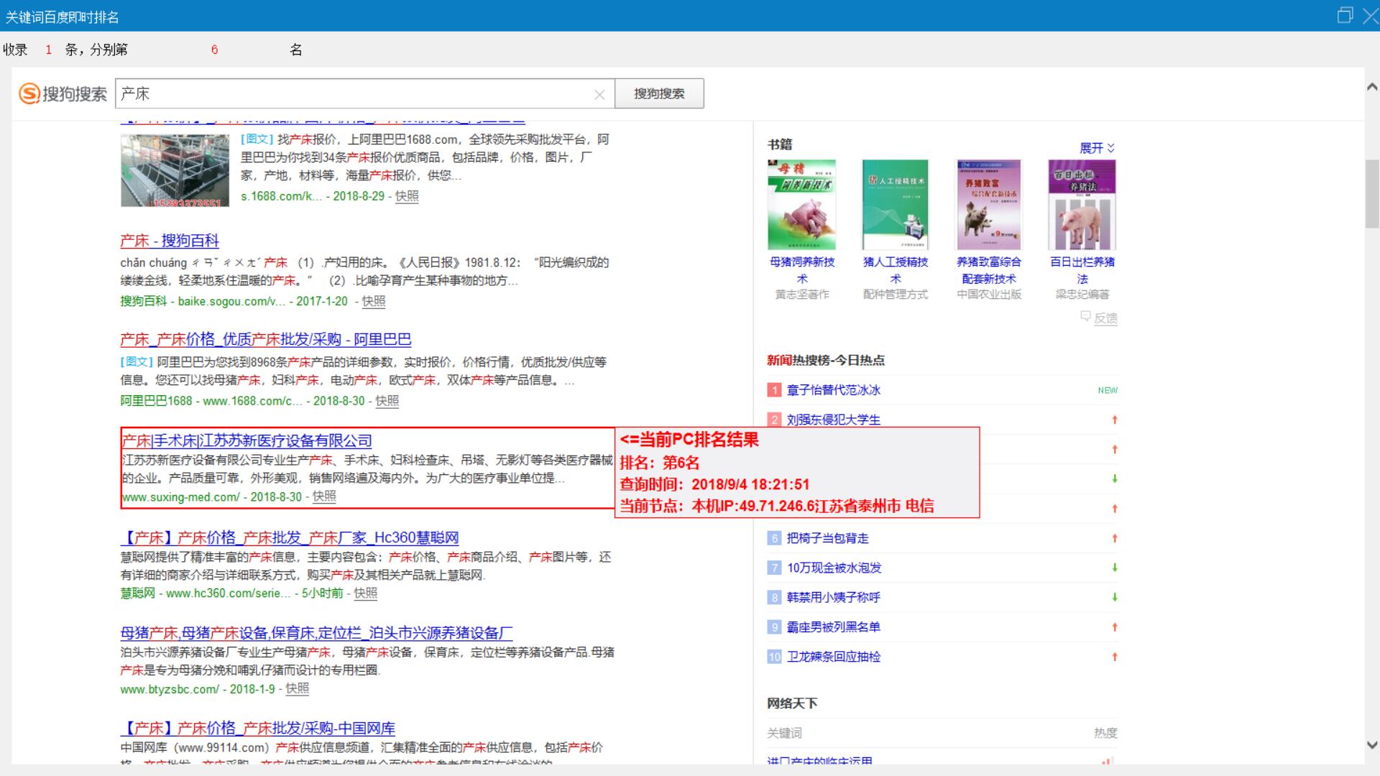This screenshot has width=1380, height=776.
Task: Open the 母猪饲养新技术 book cover
Action: click(801, 205)
